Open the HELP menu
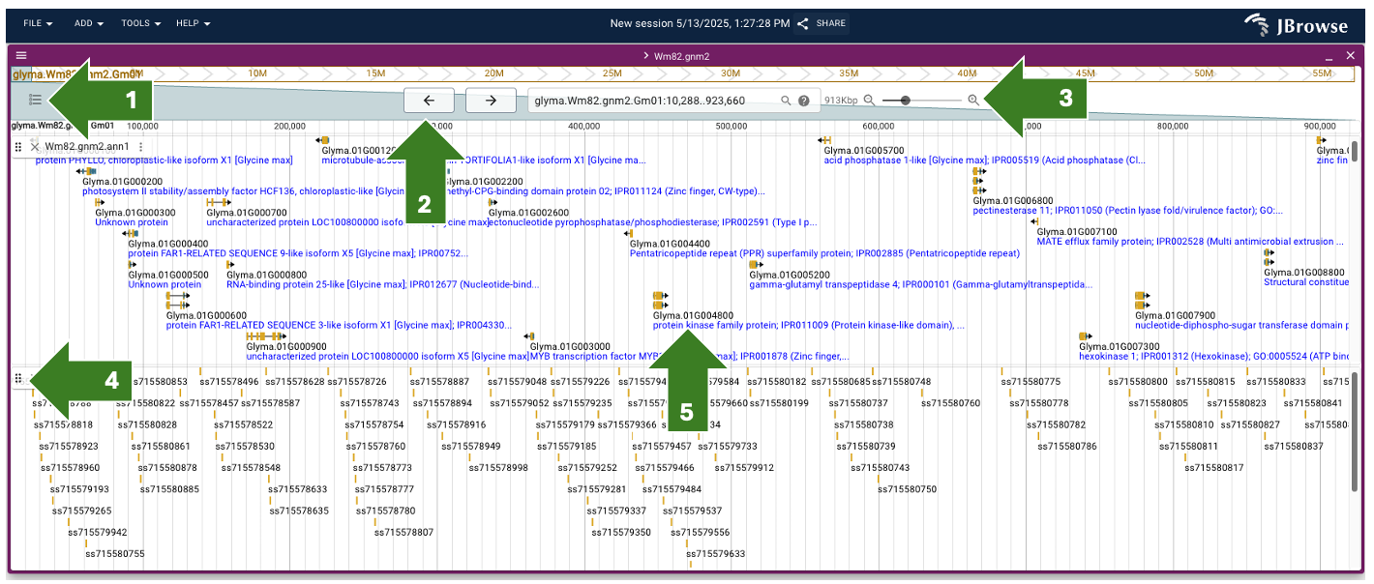The height and width of the screenshot is (584, 1374). [x=193, y=23]
